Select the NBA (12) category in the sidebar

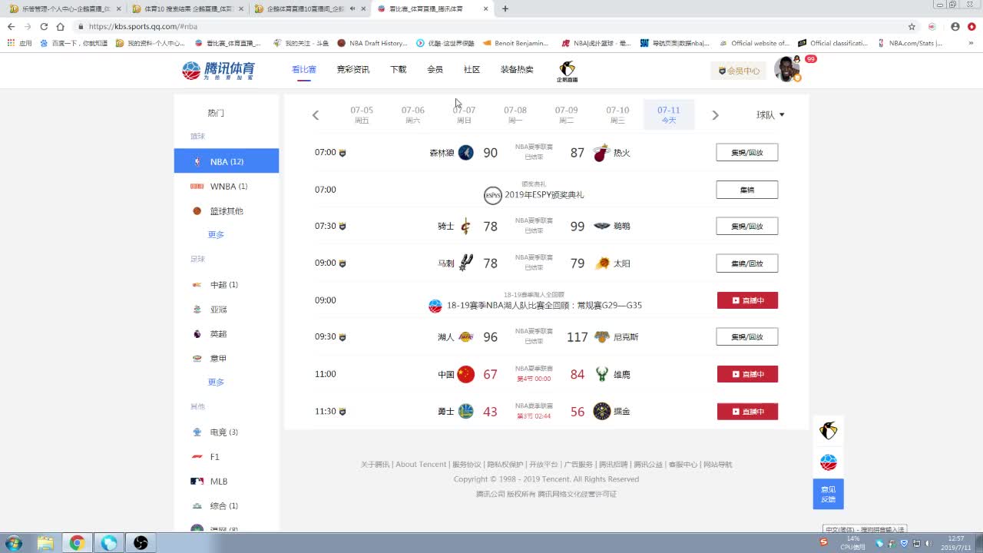click(227, 161)
